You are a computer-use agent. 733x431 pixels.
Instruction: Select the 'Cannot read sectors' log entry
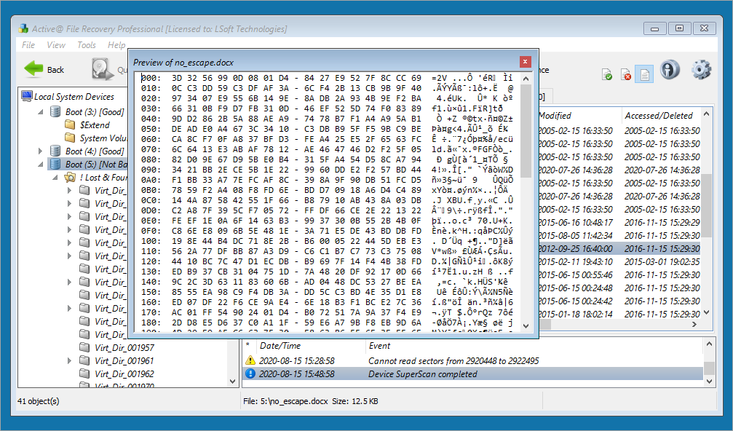point(473,360)
